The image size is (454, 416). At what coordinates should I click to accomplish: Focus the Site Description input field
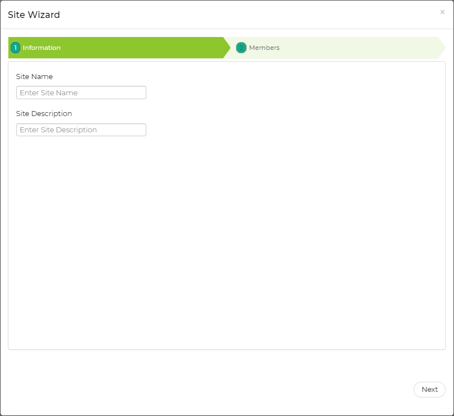[x=81, y=130]
